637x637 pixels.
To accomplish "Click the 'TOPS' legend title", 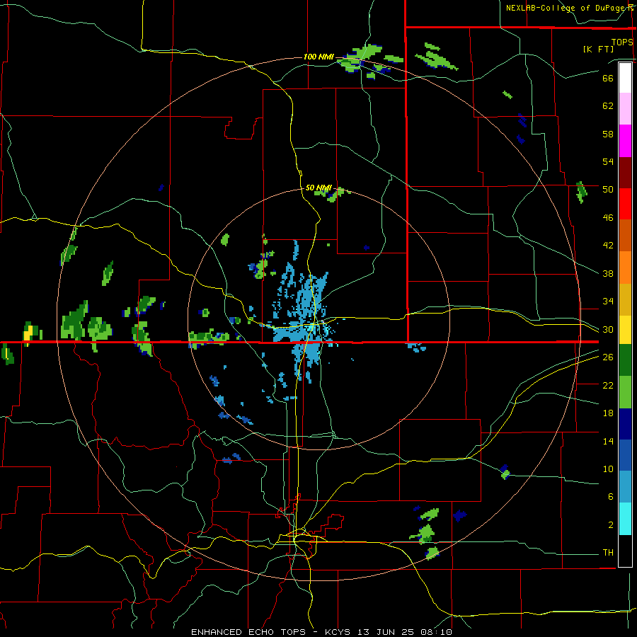I will (622, 42).
